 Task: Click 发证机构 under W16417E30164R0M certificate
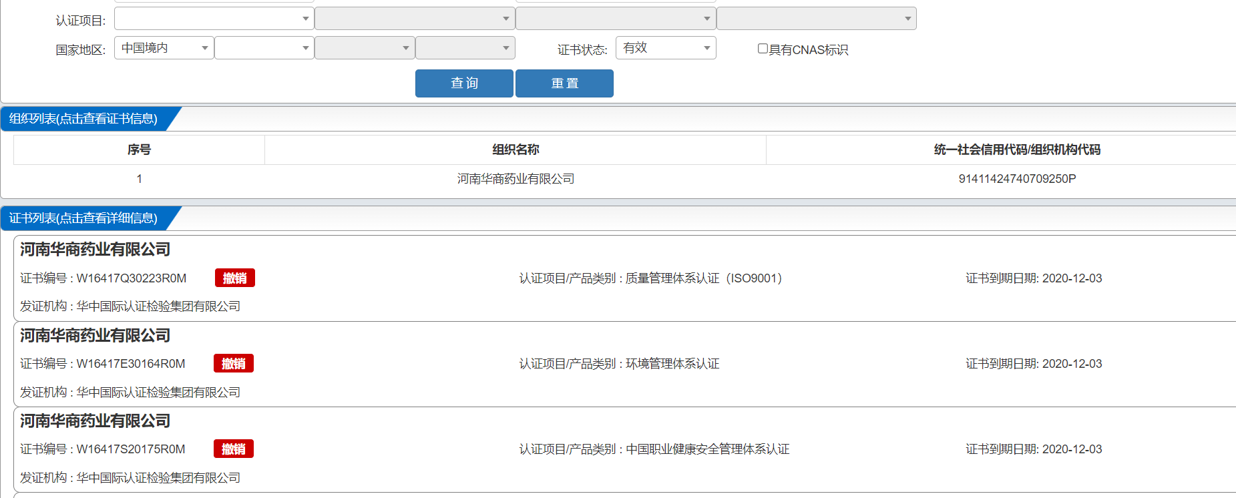click(130, 393)
